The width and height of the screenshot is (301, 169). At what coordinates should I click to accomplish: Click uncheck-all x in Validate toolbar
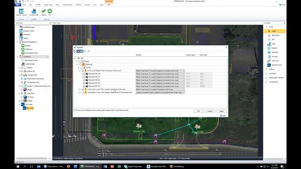coord(88,51)
